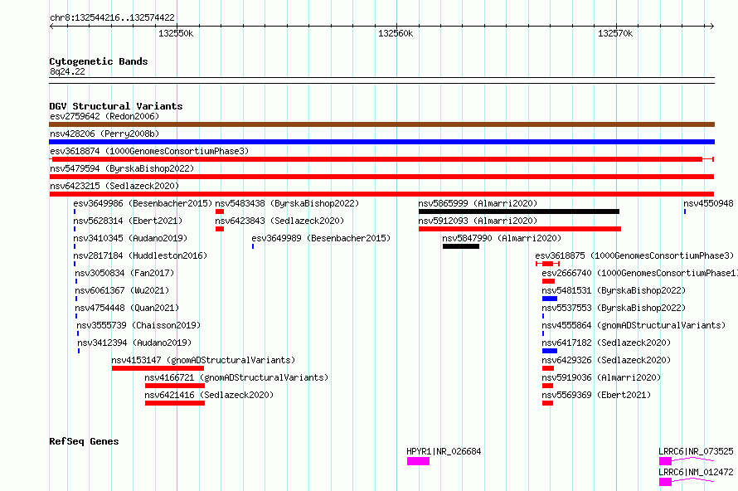Click chr8:132544216..132574422 coordinates text
This screenshot has height=491, width=738.
point(112,17)
